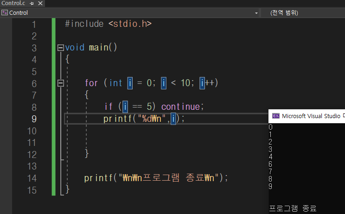Collapse the void main() function block
The width and height of the screenshot is (345, 214).
pyautogui.click(x=60, y=48)
